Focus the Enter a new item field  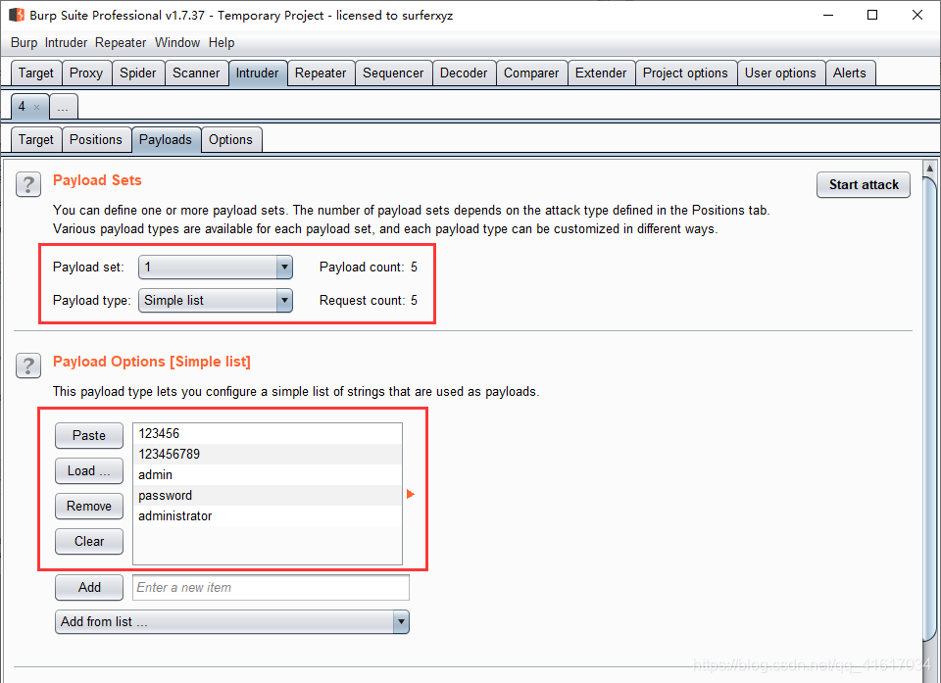[x=271, y=588]
